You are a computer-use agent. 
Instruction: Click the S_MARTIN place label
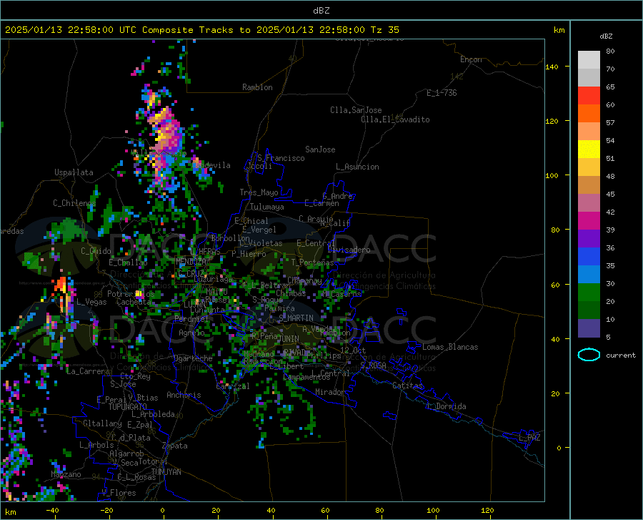tap(296, 318)
